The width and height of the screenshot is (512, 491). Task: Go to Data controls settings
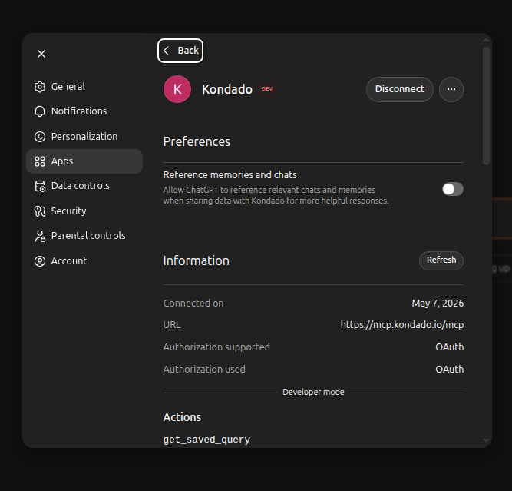pos(84,186)
